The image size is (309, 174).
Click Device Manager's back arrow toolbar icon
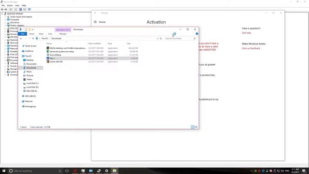[x=2, y=10]
